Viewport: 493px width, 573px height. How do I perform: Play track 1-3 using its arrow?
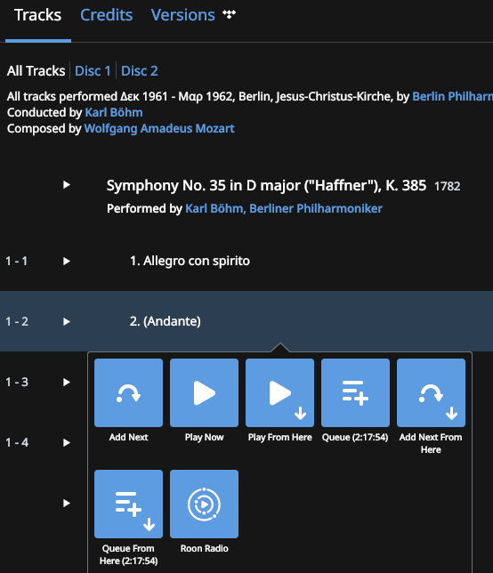66,383
